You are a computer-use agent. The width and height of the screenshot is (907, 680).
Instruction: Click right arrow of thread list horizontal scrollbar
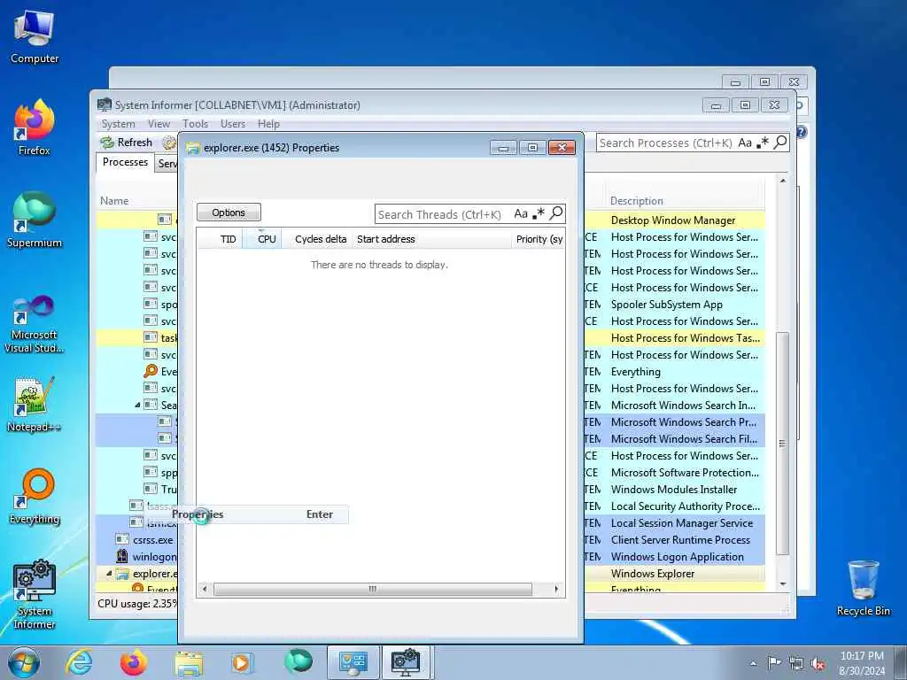point(556,589)
